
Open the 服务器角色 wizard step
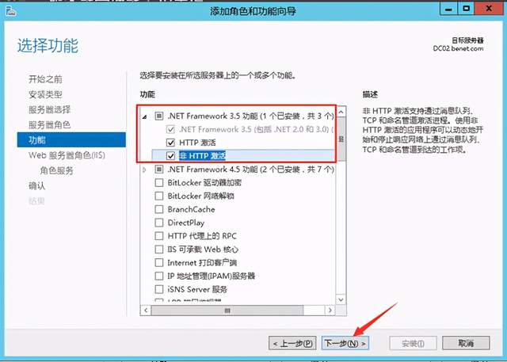pos(49,125)
